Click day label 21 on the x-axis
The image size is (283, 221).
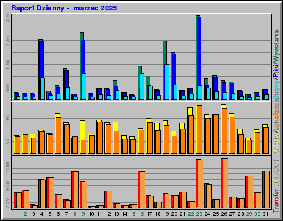[x=182, y=214]
